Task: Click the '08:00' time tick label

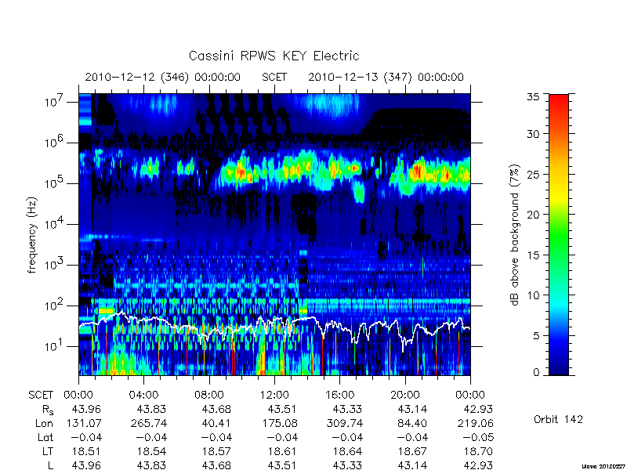Action: coord(208,396)
